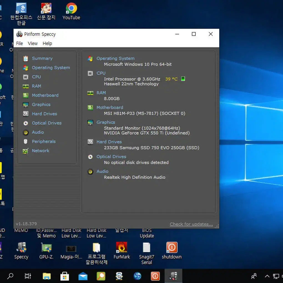Open Motherboard heading in summary panel
The width and height of the screenshot is (283, 283).
[x=110, y=108]
